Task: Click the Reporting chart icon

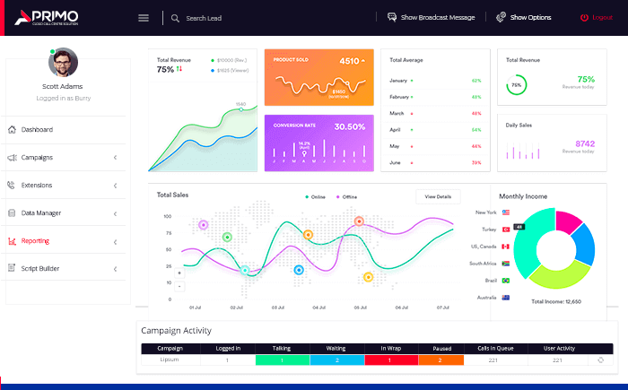Action: (x=12, y=241)
